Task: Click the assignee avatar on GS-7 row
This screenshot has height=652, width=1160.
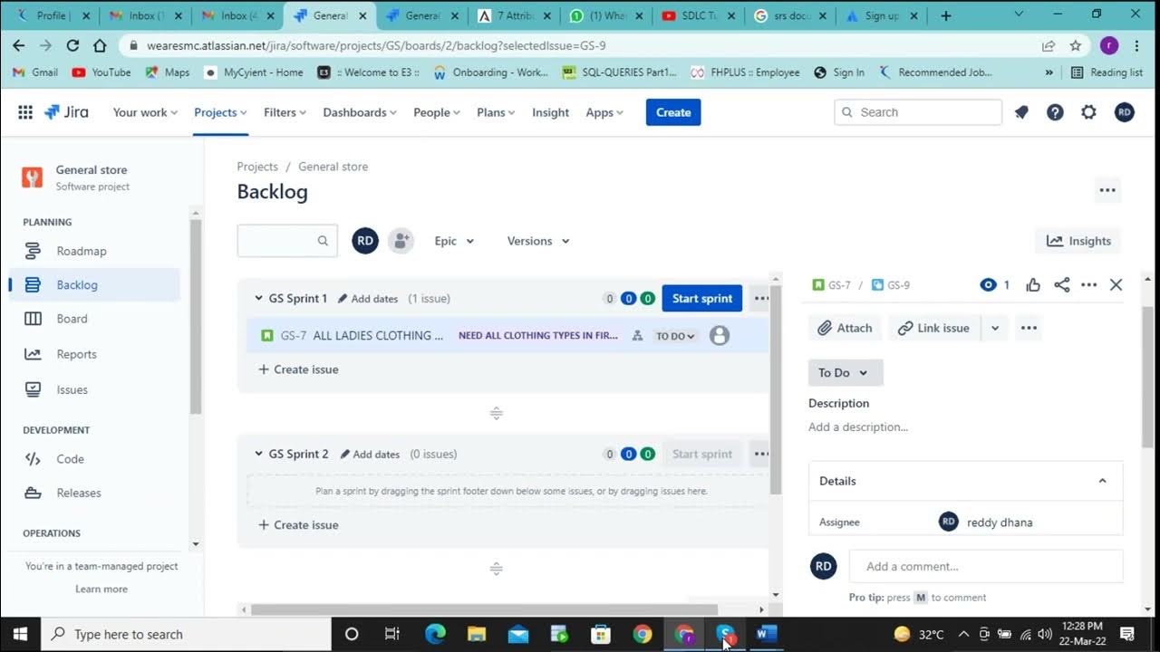Action: 720,336
